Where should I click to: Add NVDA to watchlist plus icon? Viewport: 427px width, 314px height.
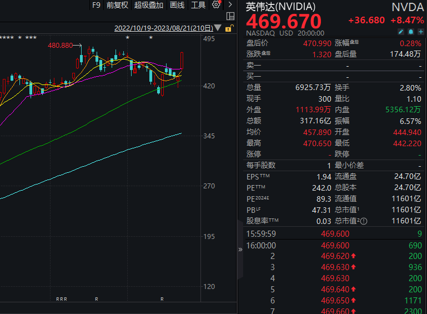click(x=421, y=32)
